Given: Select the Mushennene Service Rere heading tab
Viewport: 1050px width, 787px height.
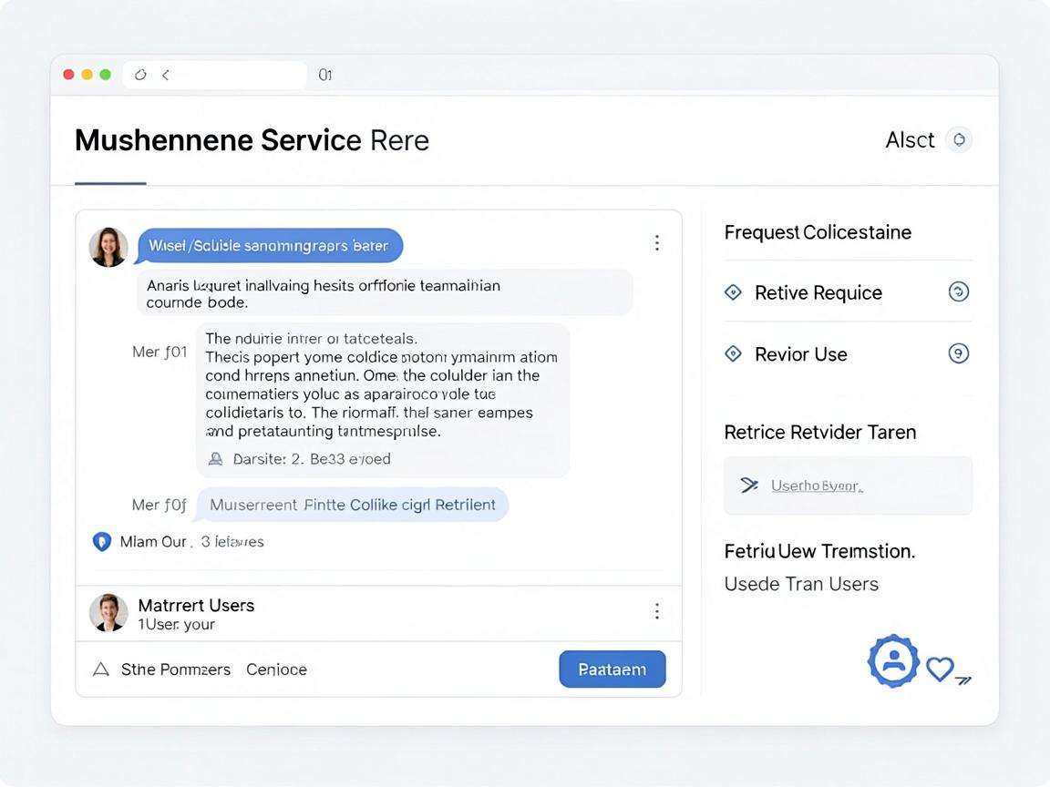Looking at the screenshot, I should [x=252, y=140].
